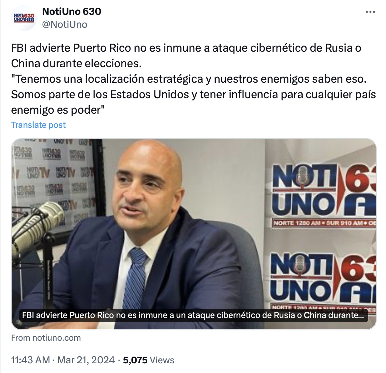This screenshot has height=373, width=386.
Task: Click the 11:43 AM timestamp
Action: click(x=31, y=360)
